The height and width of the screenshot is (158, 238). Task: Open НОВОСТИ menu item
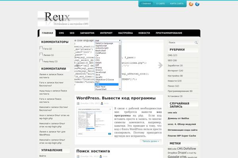click(x=144, y=33)
